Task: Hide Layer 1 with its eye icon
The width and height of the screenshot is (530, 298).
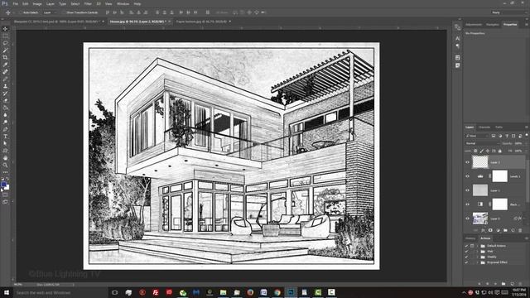Action: pos(467,190)
